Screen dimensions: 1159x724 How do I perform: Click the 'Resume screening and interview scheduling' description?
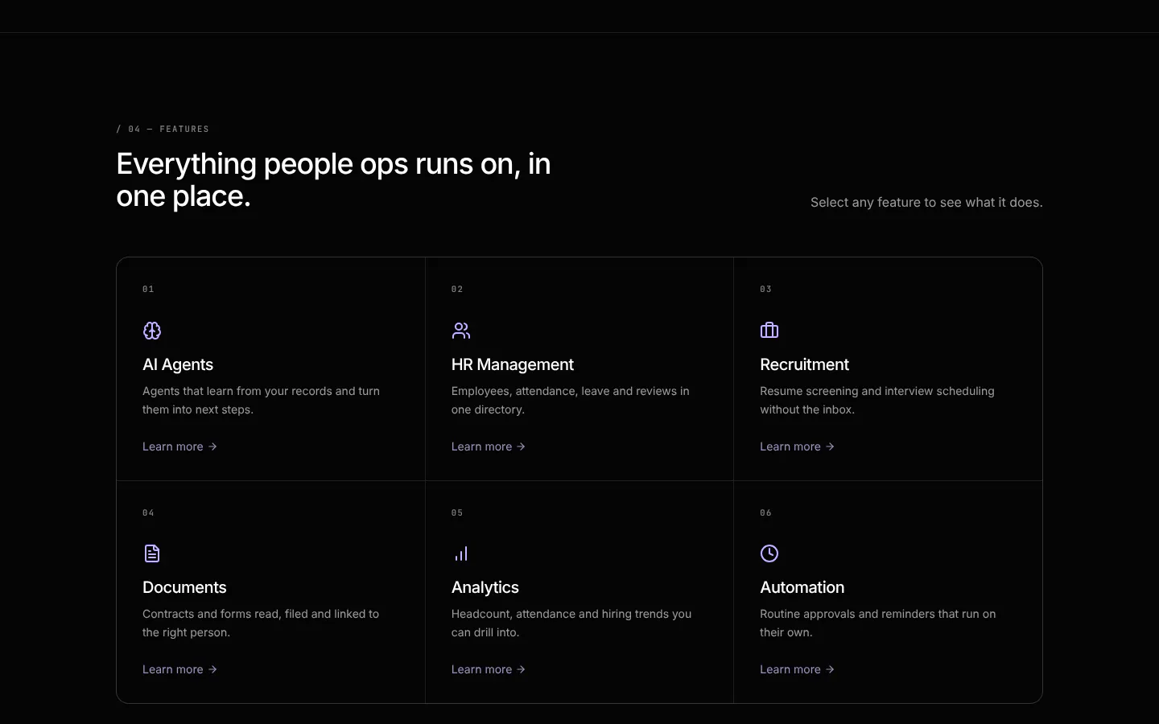(x=877, y=400)
